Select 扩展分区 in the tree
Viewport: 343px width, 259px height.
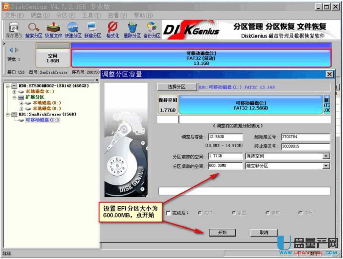pos(35,97)
